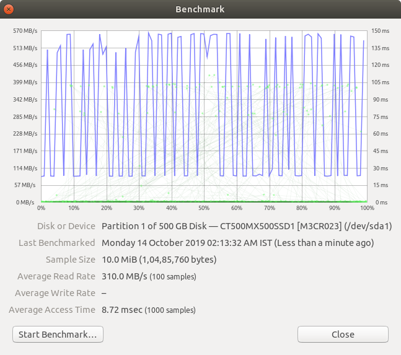
Task: Click the 57 MB/s axis label
Action: [x=25, y=185]
